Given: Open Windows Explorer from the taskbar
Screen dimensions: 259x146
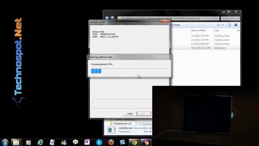Looking at the screenshot, I should (16, 142).
